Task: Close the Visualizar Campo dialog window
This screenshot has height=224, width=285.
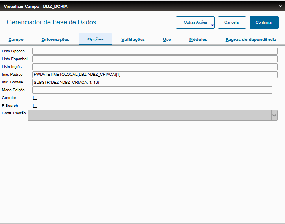Action: [x=280, y=6]
